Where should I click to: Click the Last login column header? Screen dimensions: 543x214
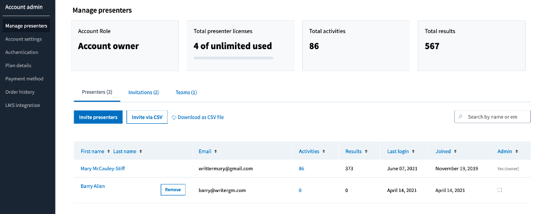pyautogui.click(x=397, y=151)
